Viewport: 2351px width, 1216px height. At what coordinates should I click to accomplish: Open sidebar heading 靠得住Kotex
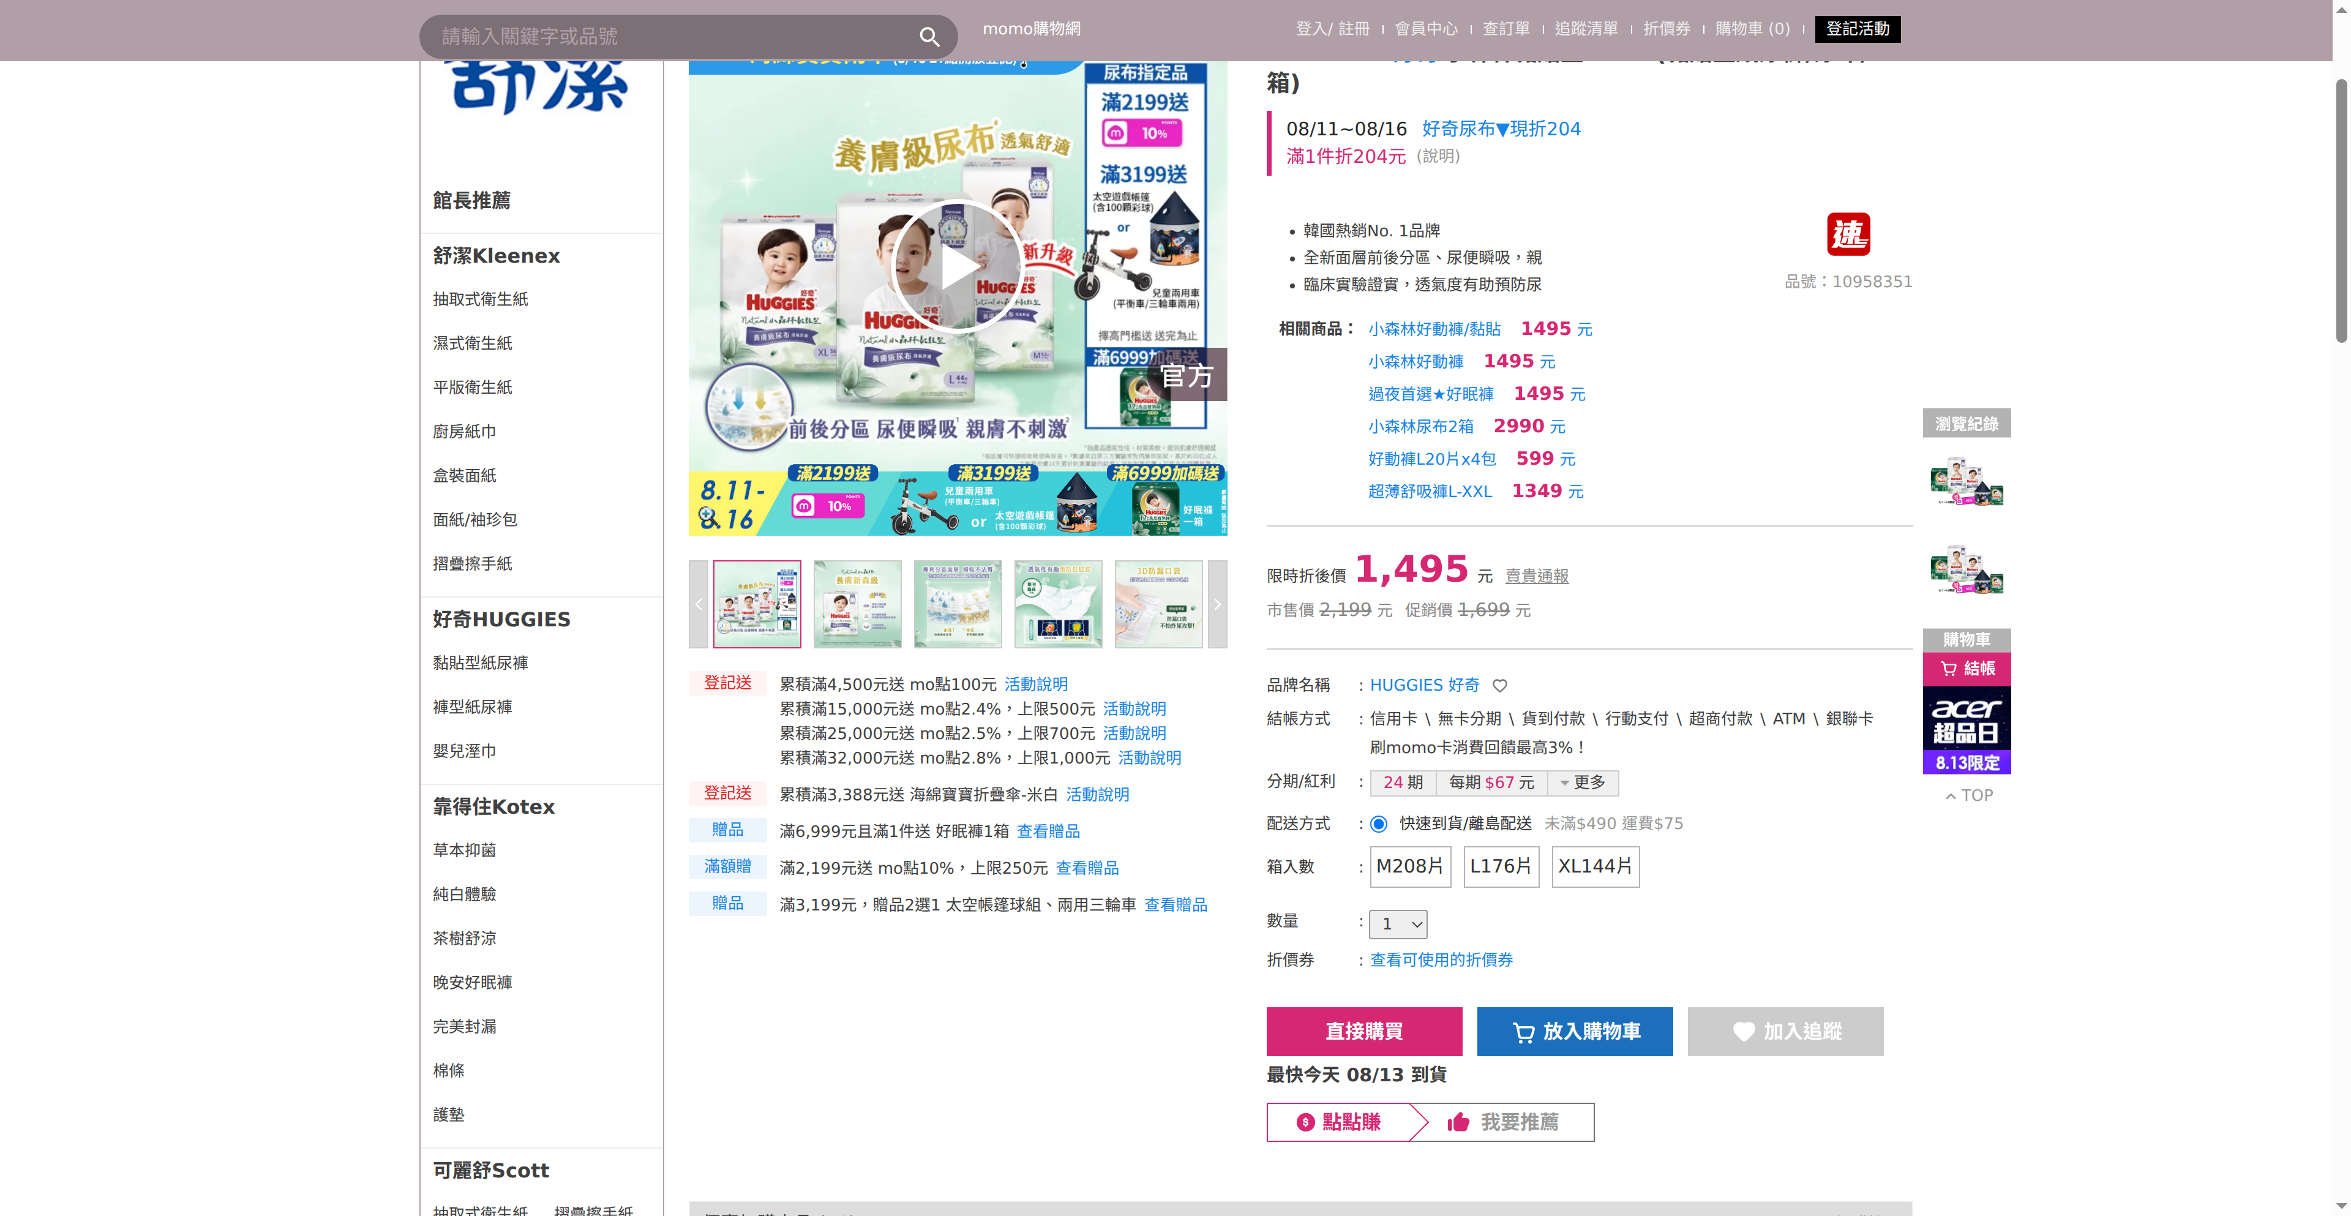(x=493, y=807)
